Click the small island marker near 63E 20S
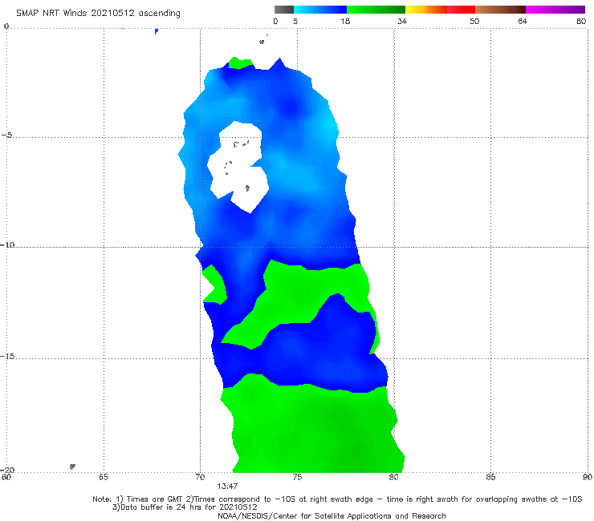 (x=72, y=466)
